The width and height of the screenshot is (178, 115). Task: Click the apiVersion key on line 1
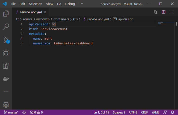pos(39,24)
